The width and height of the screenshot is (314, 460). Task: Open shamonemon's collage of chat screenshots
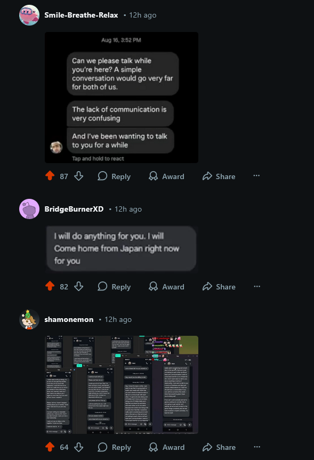122,385
